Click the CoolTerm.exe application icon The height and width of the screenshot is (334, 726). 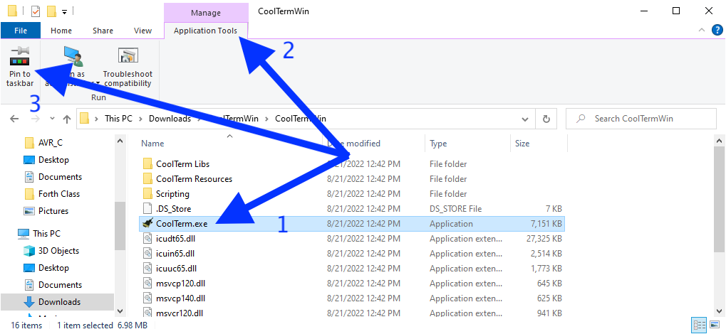coord(147,224)
